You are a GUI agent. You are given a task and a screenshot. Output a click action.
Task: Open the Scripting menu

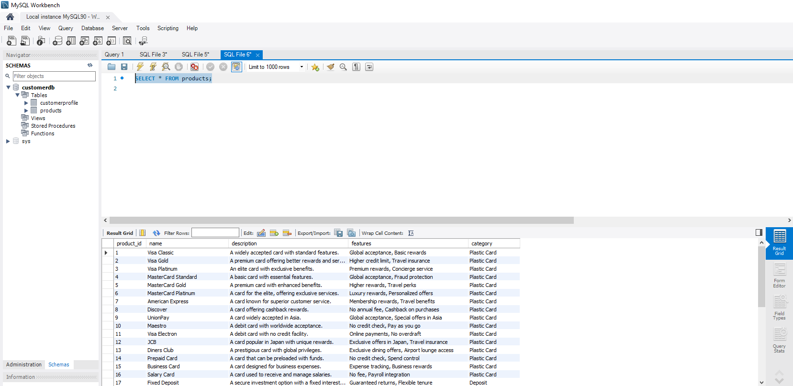pyautogui.click(x=168, y=28)
